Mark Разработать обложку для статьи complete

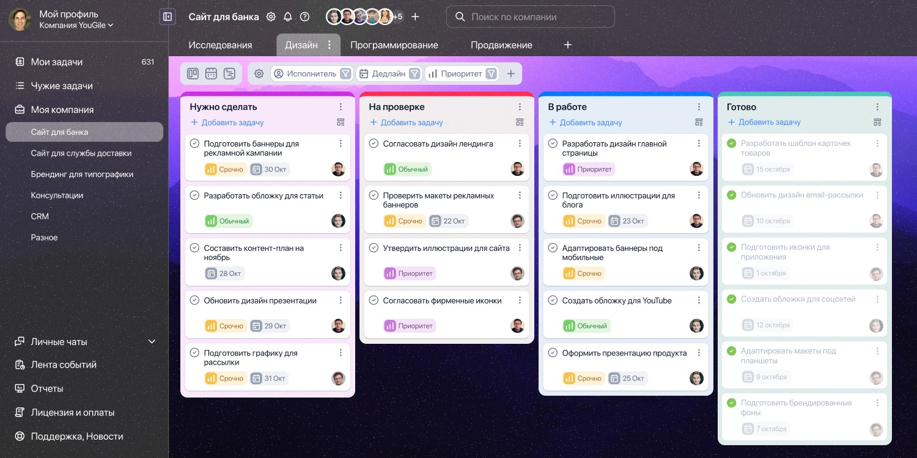click(x=194, y=195)
